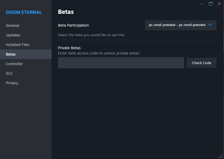The height and width of the screenshot is (159, 224).
Task: Minimize the properties window
Action: coord(202,4)
